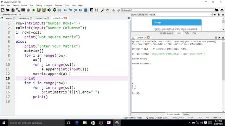Screen dimensions: 225x126
Task: Click the @ symbol finder icon
Action: (x=28, y=10)
